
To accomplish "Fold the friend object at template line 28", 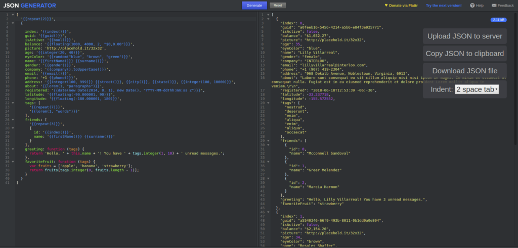I will 13,128.
